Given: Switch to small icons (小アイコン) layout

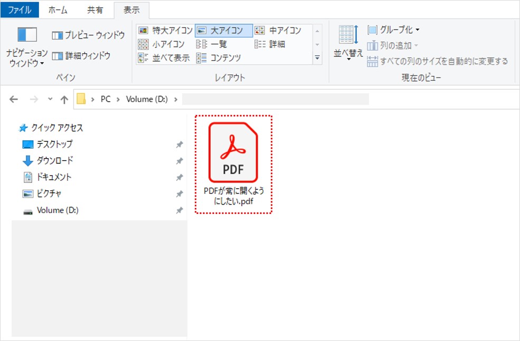Looking at the screenshot, I should pyautogui.click(x=162, y=44).
